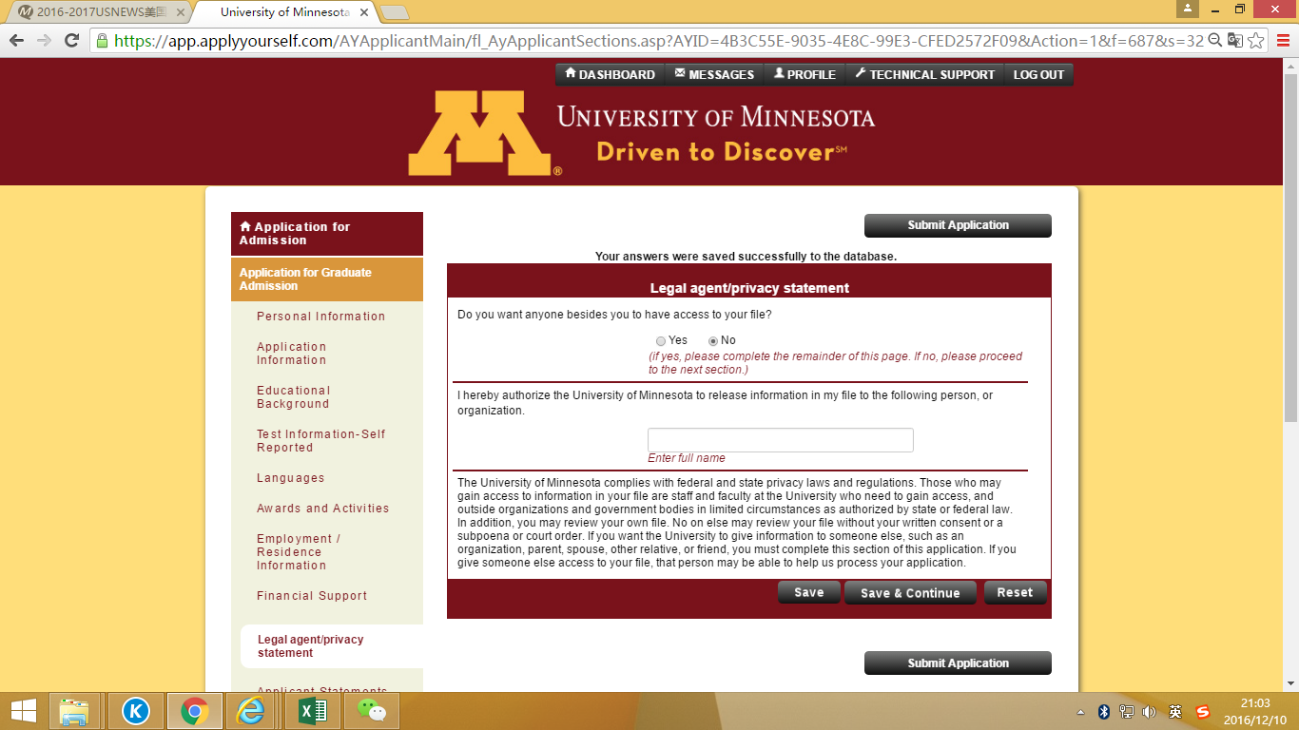The height and width of the screenshot is (730, 1299).
Task: Click the green padlock security icon
Action: [x=103, y=41]
